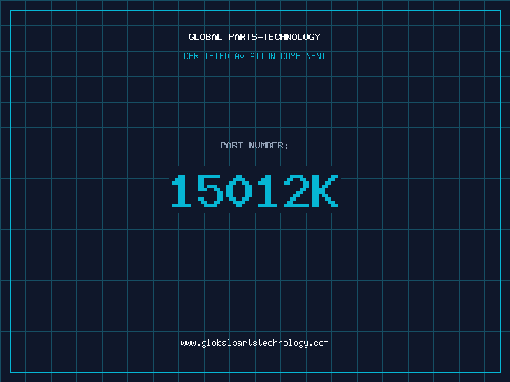Click the PART NUMBER: label
Viewport: 510px width, 382px height.
click(254, 145)
